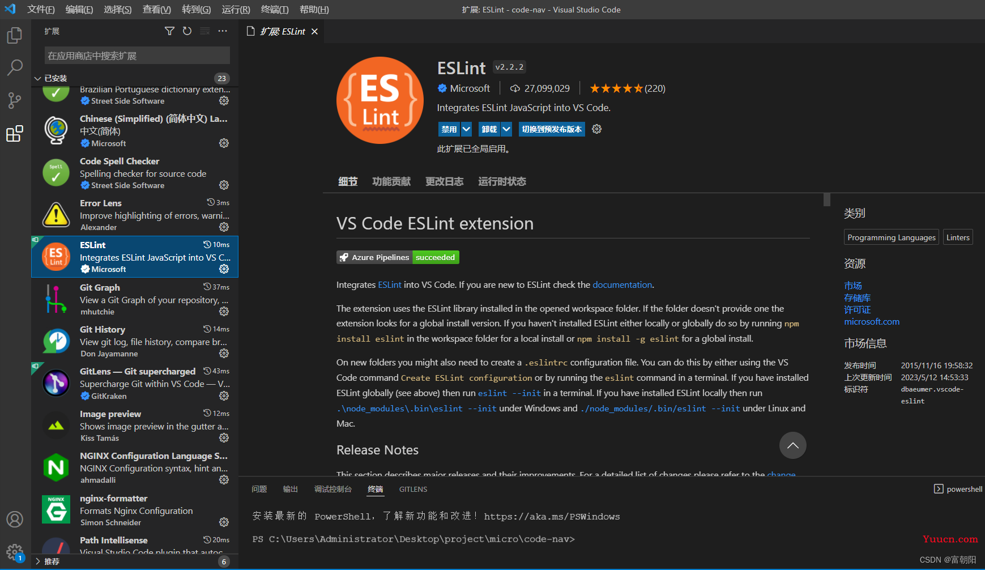Open manage gear for Code Spell Checker
The width and height of the screenshot is (985, 570).
pyautogui.click(x=224, y=185)
